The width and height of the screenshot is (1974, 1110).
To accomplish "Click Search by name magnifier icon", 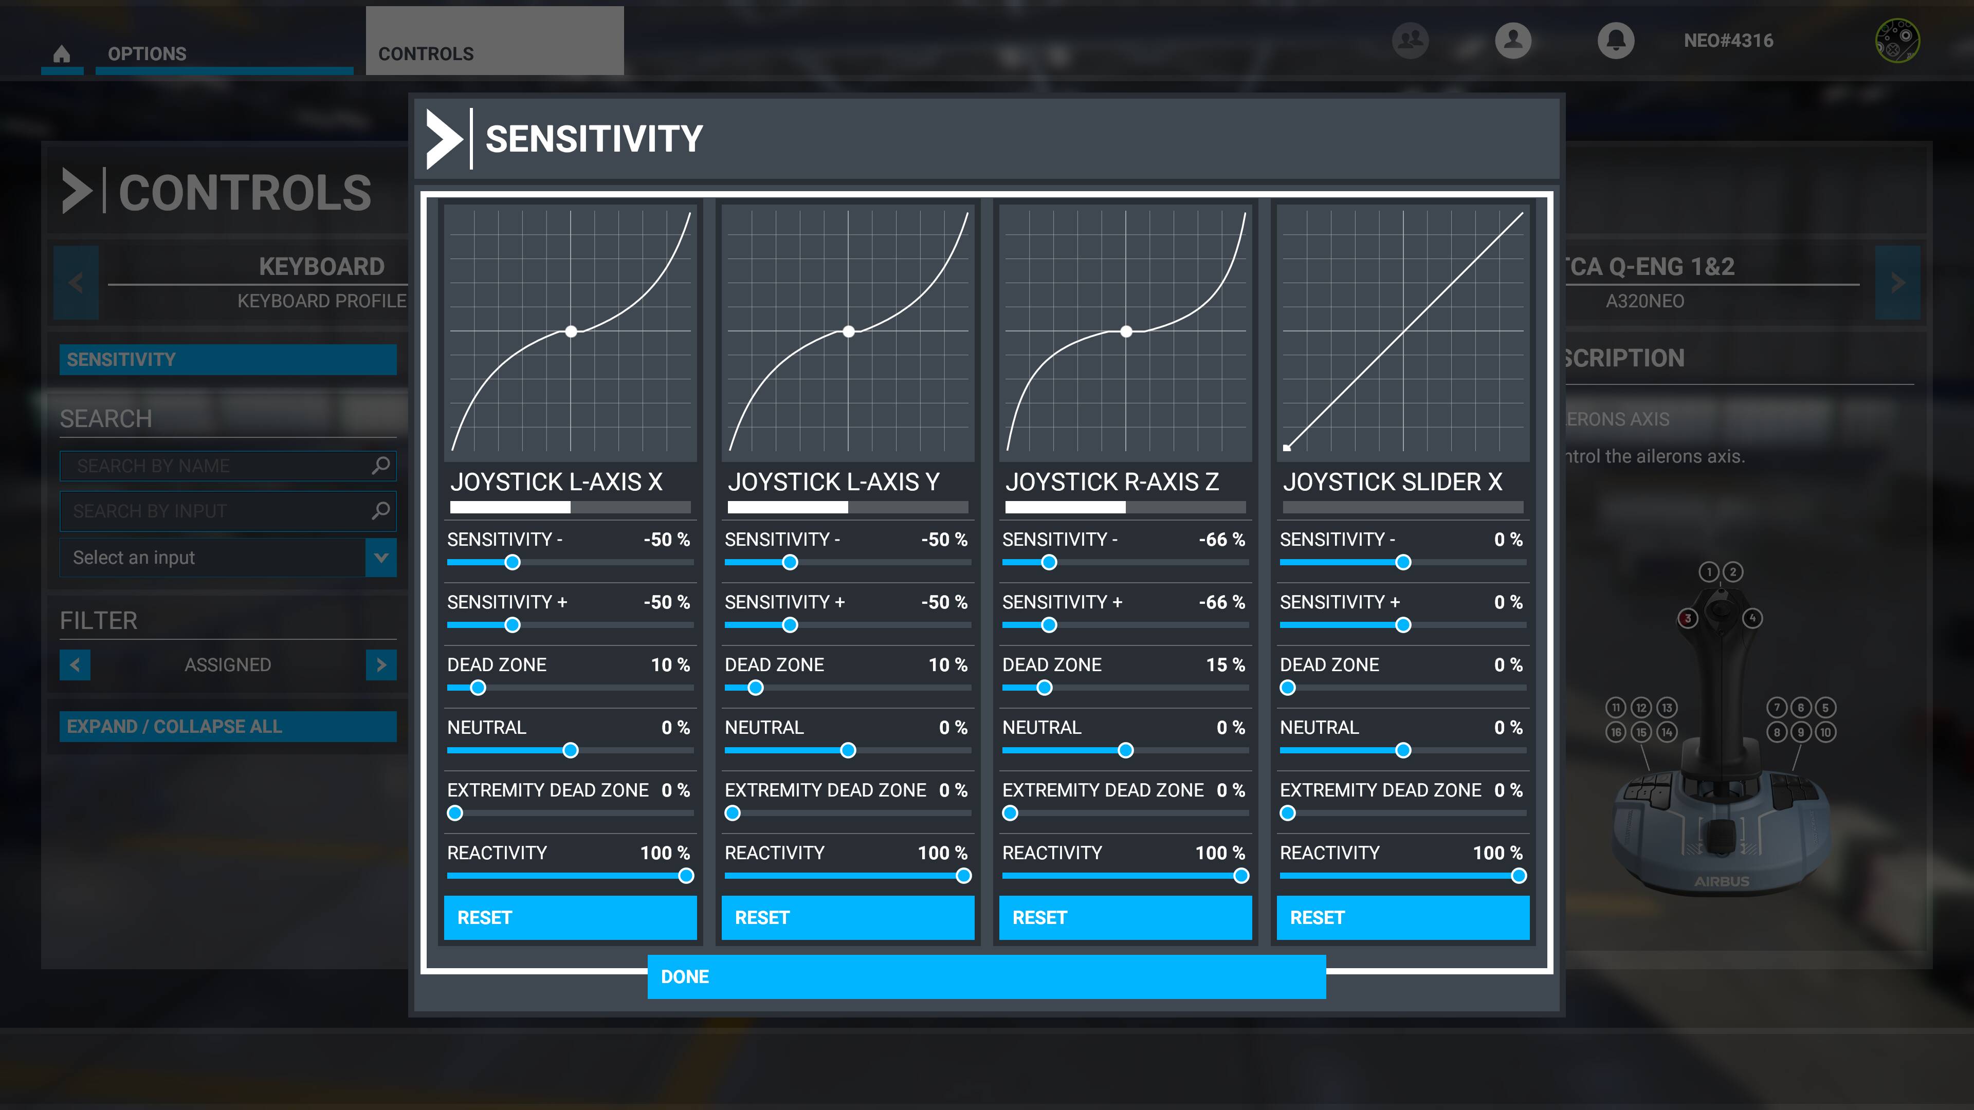I will [x=381, y=466].
